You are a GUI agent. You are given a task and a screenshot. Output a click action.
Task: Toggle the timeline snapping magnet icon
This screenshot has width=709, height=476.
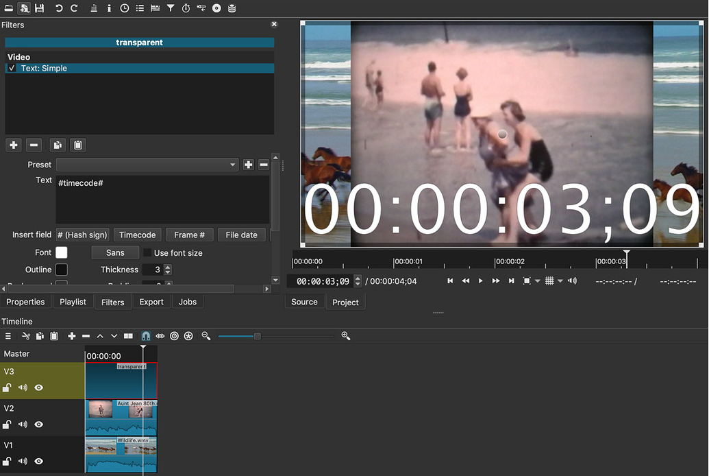145,336
